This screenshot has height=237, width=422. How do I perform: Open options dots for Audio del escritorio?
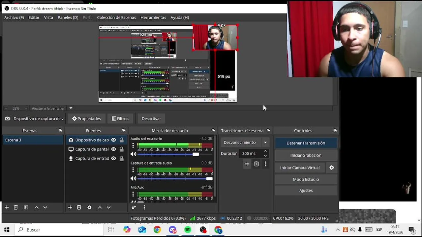point(133,145)
